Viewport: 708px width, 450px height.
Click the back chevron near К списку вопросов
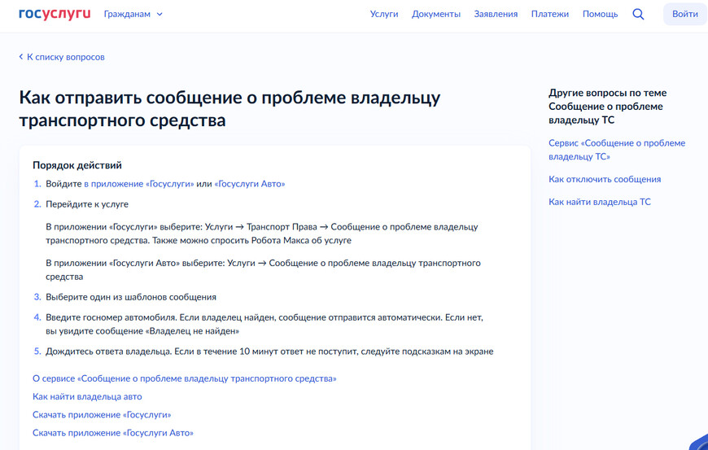tap(21, 57)
